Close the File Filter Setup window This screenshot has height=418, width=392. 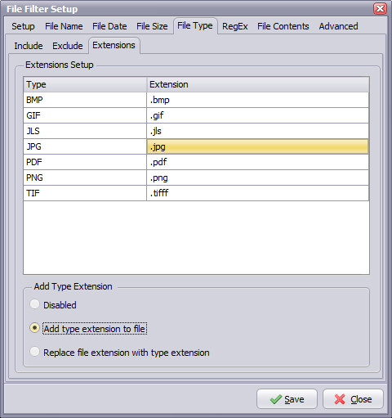(x=380, y=8)
